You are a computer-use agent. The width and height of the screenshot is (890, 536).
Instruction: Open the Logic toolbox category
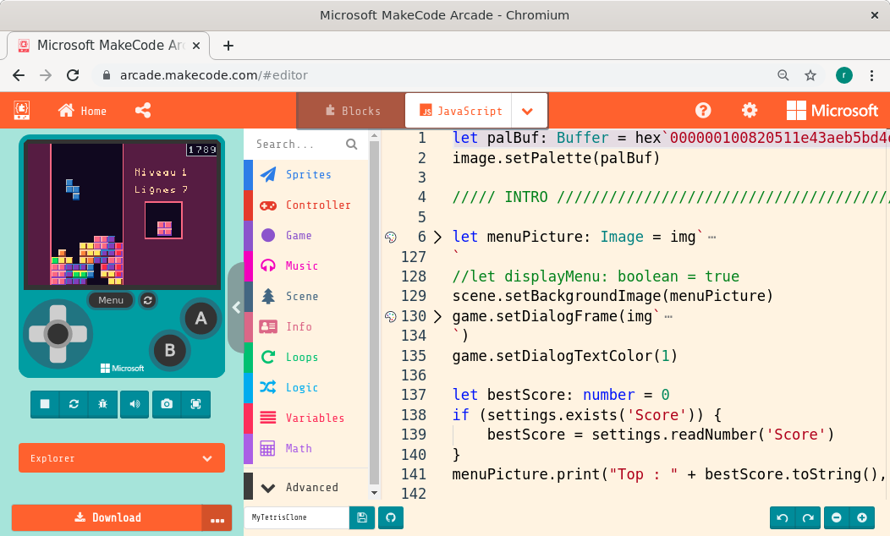pos(306,387)
